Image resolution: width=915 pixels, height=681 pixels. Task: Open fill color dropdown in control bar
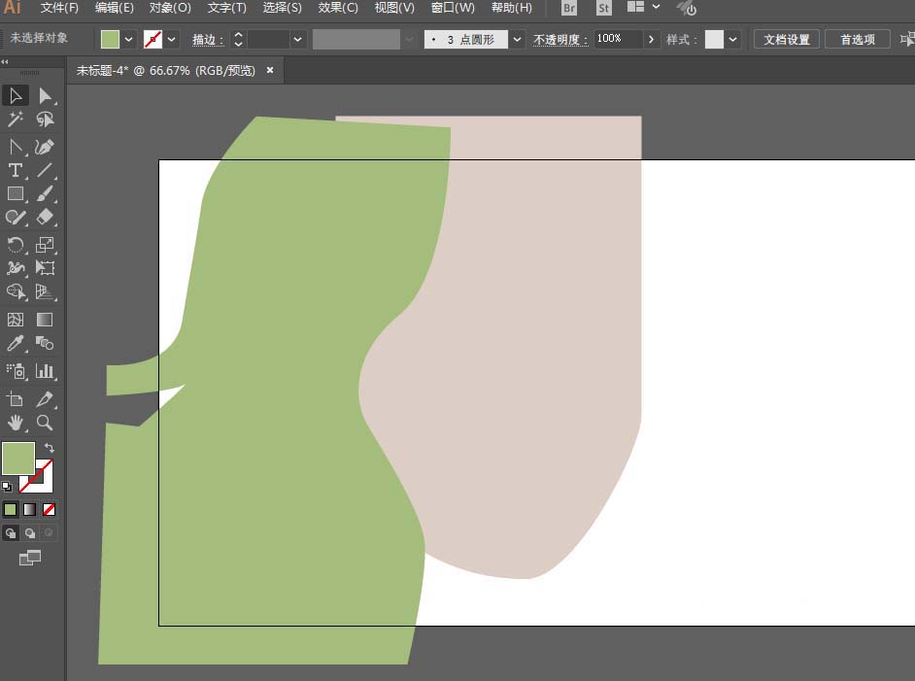129,39
